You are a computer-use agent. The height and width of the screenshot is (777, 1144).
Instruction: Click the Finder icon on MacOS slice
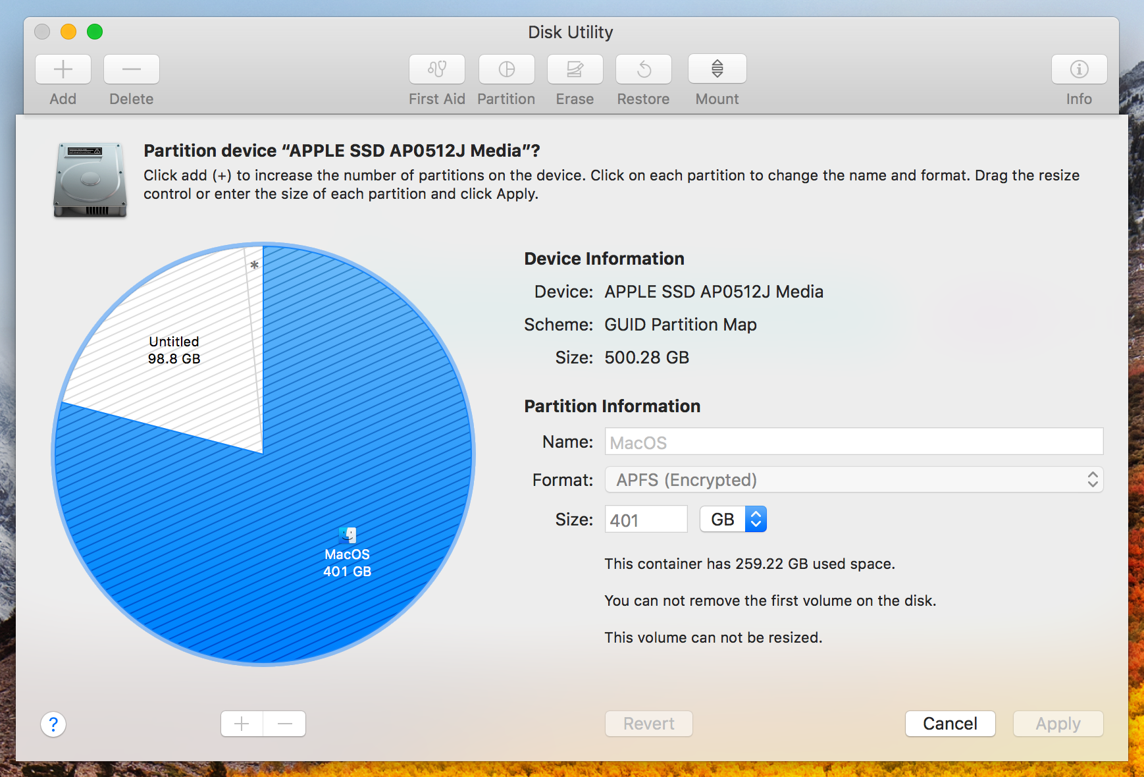pos(348,535)
